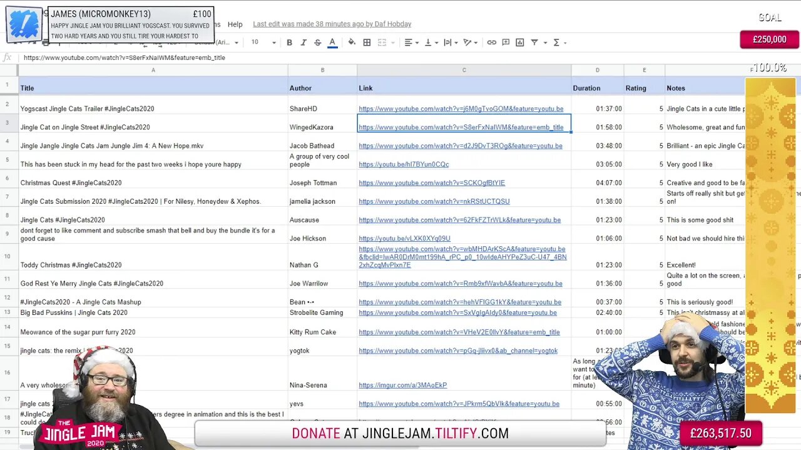Click the merge cells icon
The image size is (801, 450).
coord(381,42)
